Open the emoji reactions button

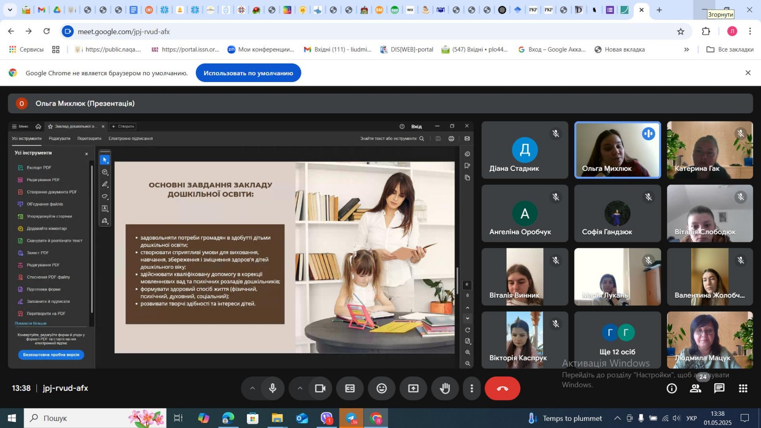pyautogui.click(x=381, y=388)
